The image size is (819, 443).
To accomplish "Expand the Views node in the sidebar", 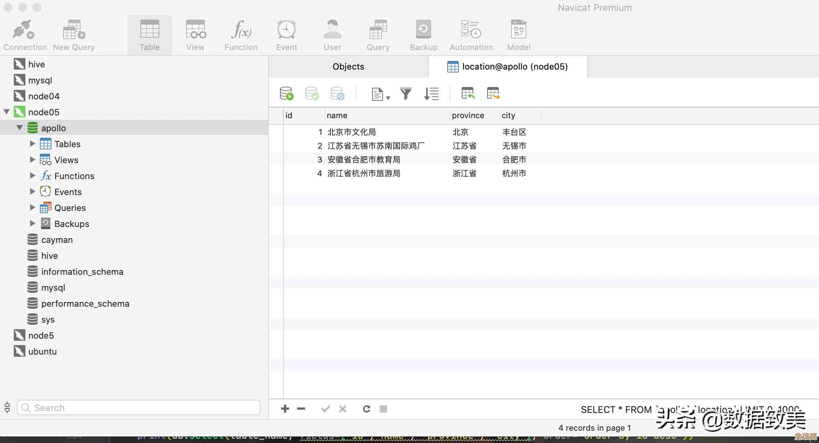I will [33, 160].
